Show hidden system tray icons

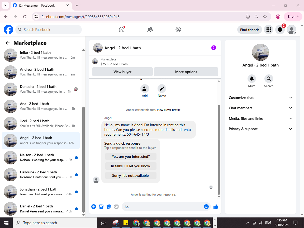click(x=248, y=223)
